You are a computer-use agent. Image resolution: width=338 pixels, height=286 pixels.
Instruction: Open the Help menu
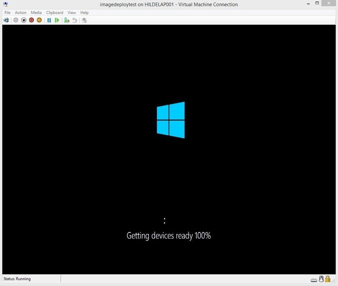tap(84, 13)
